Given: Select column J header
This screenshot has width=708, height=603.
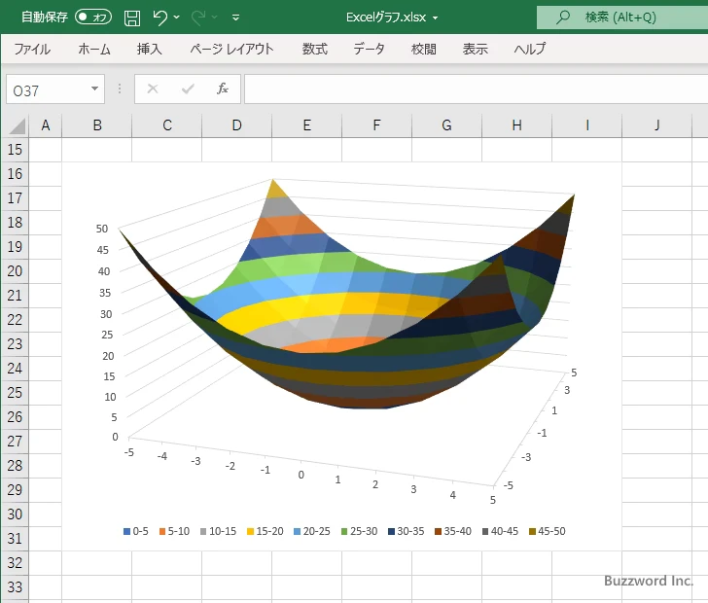Looking at the screenshot, I should click(657, 125).
